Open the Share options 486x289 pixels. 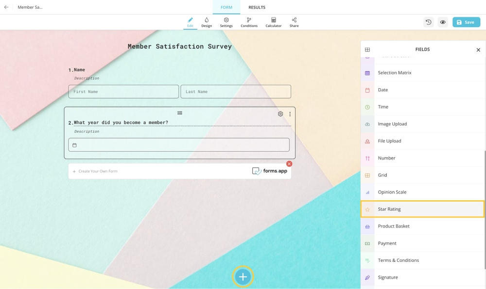(294, 22)
